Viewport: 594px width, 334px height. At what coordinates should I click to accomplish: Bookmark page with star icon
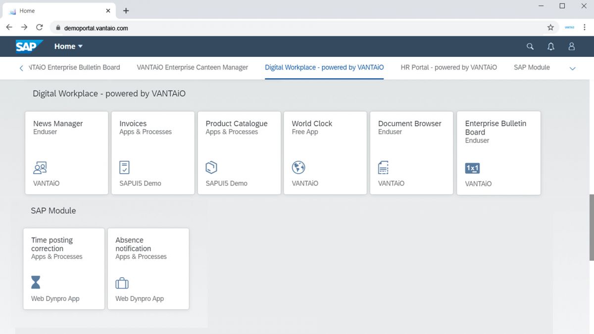click(x=550, y=28)
